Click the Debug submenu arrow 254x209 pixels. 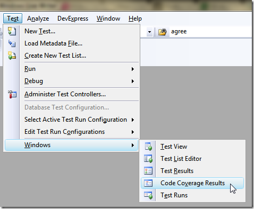133,81
